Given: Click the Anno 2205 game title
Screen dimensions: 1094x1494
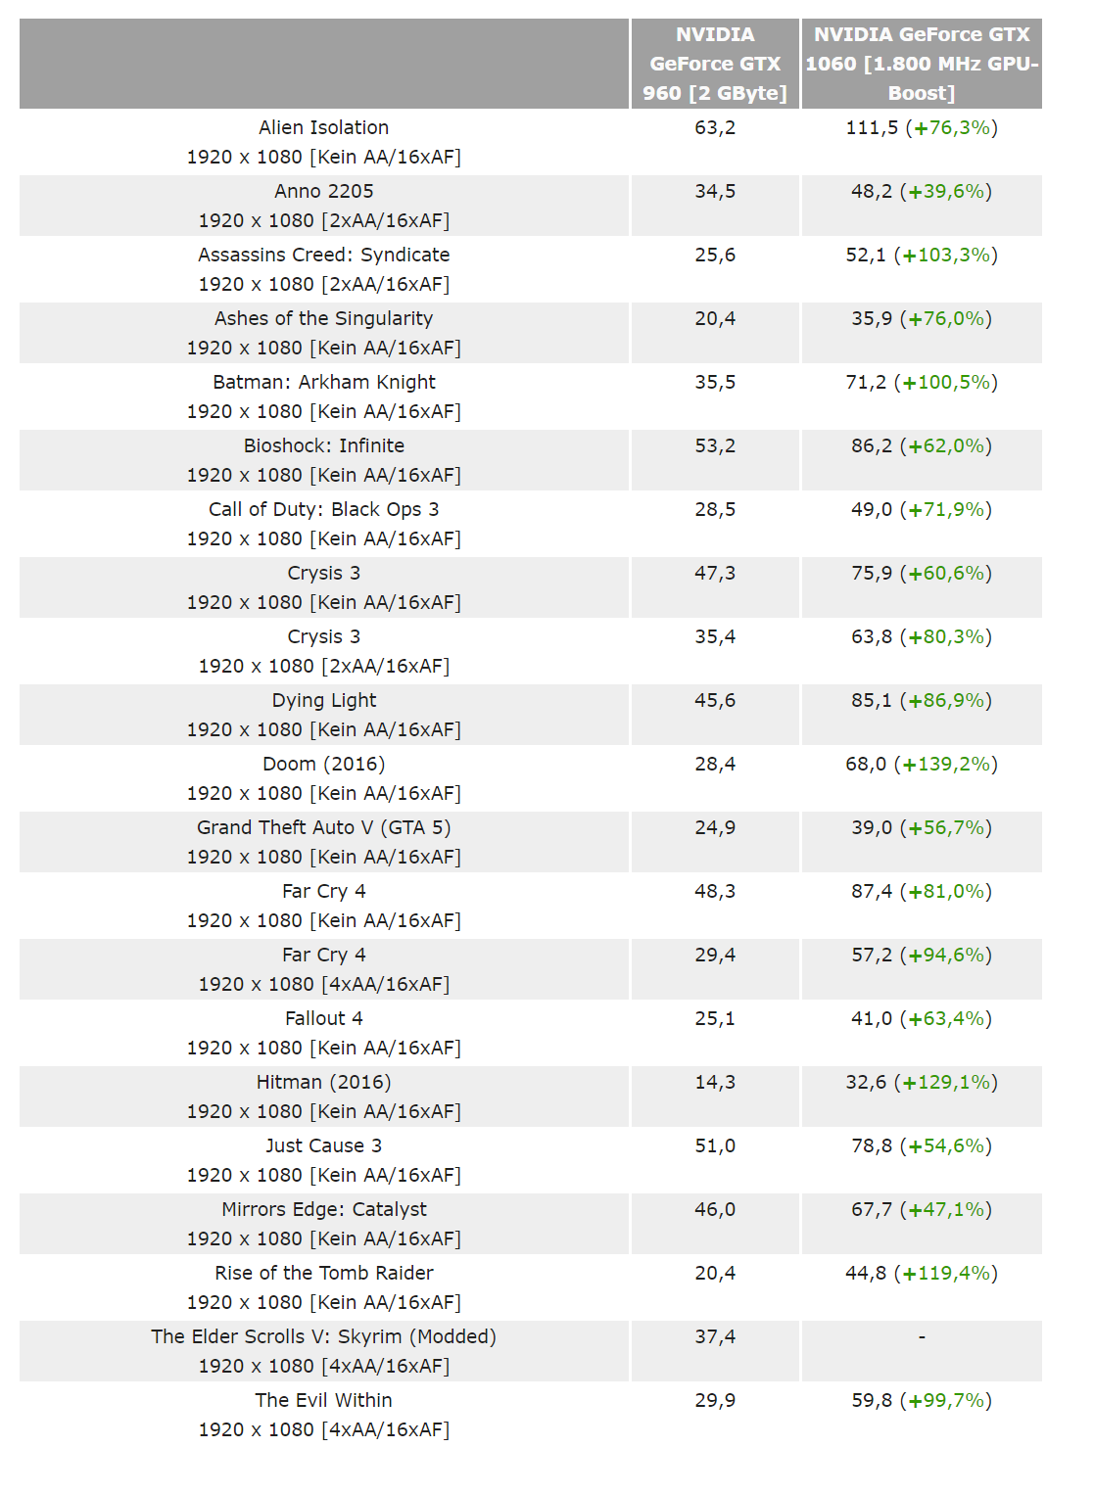Looking at the screenshot, I should point(324,191).
